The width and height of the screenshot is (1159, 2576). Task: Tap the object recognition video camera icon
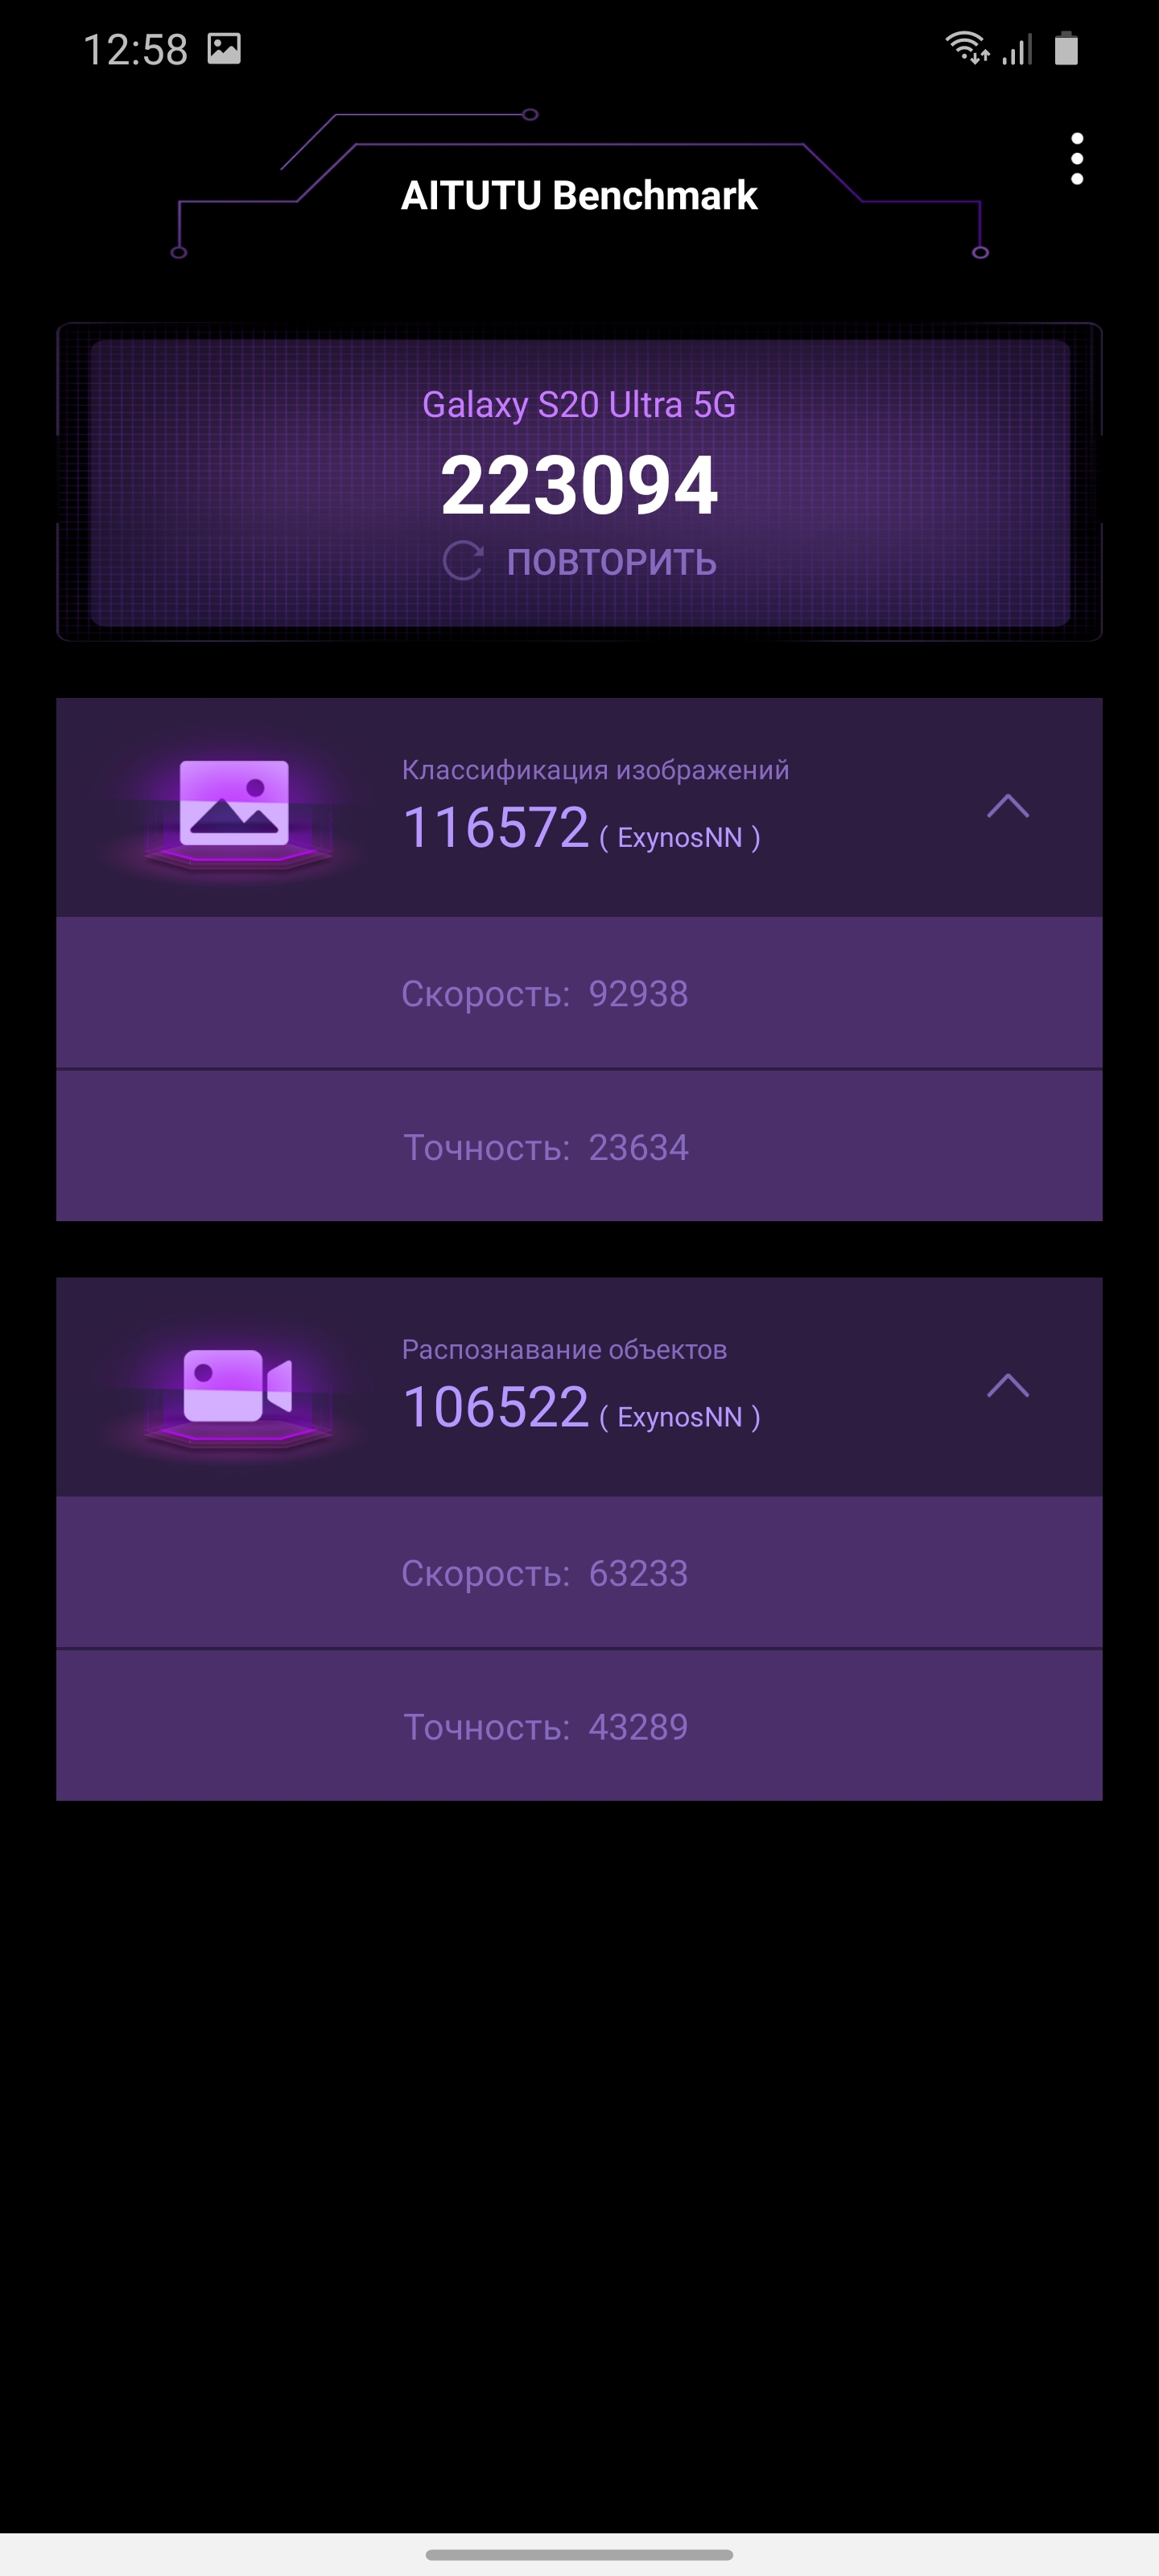point(237,1386)
